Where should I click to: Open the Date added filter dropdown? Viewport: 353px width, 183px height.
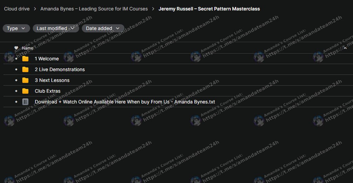pyautogui.click(x=103, y=28)
